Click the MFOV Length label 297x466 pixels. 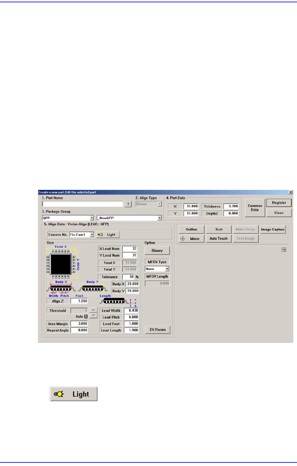click(x=157, y=276)
